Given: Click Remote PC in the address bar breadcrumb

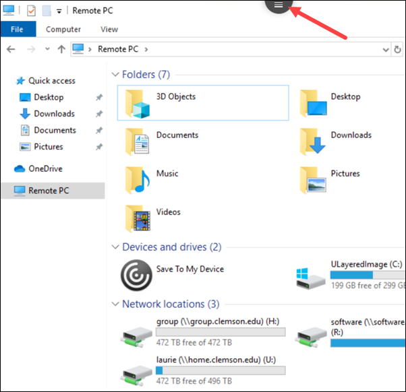Looking at the screenshot, I should point(118,49).
